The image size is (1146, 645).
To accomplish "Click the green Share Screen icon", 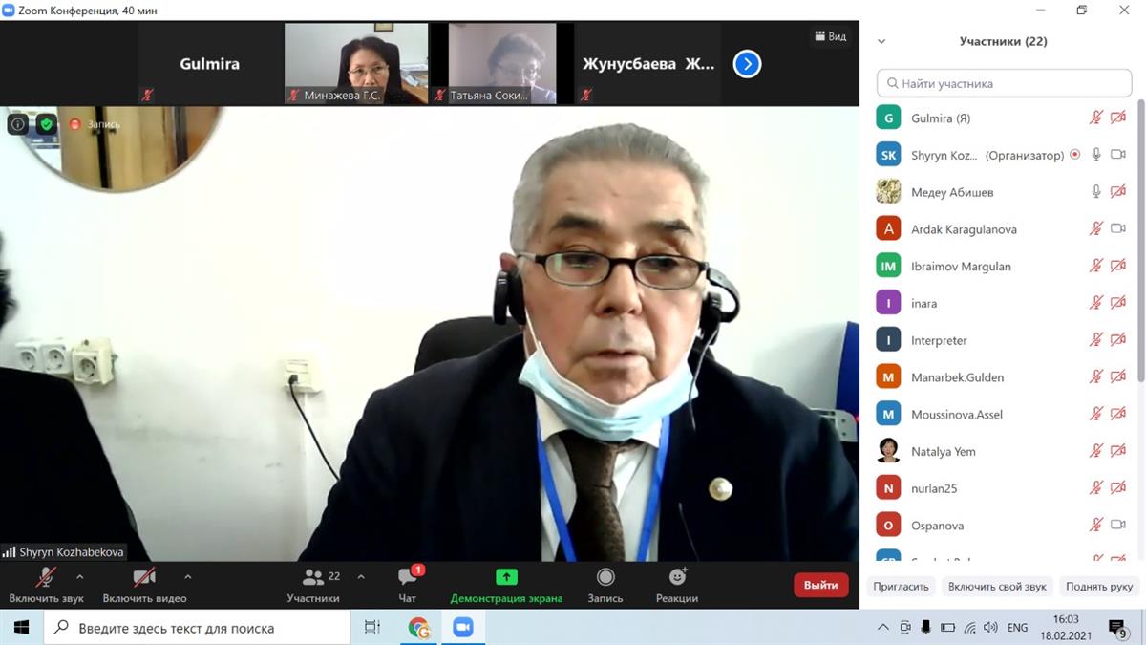I will click(506, 578).
